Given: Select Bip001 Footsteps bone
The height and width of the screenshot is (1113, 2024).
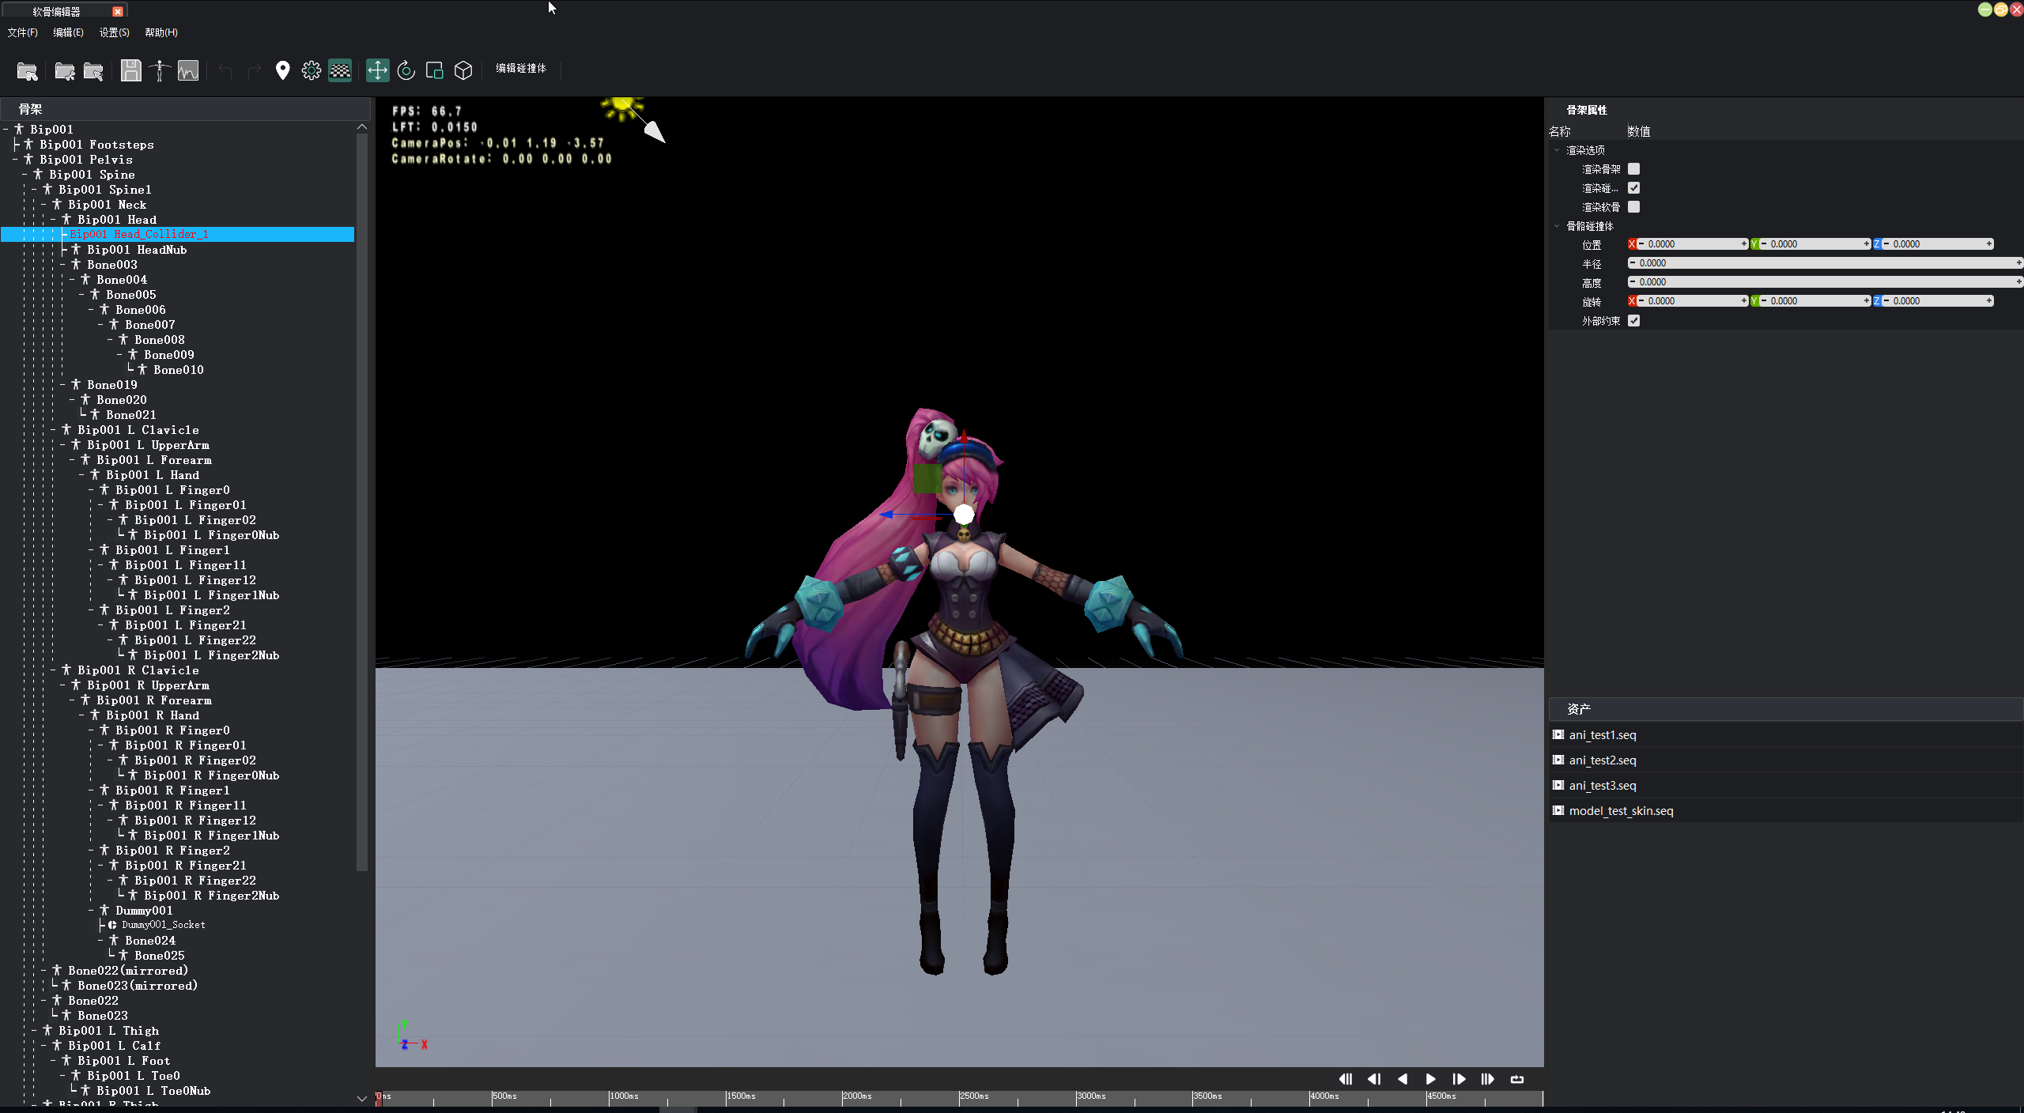Looking at the screenshot, I should pyautogui.click(x=96, y=144).
